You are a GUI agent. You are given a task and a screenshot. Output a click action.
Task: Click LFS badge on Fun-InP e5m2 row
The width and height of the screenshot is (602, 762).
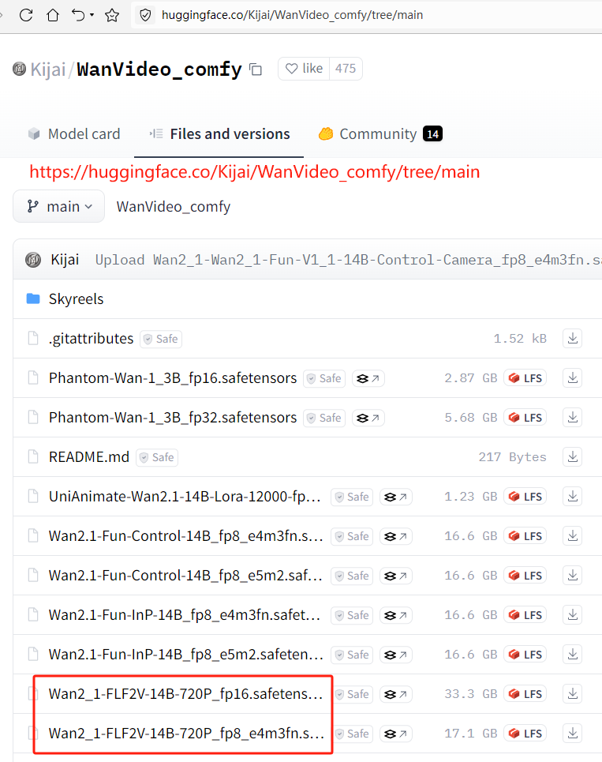(525, 655)
